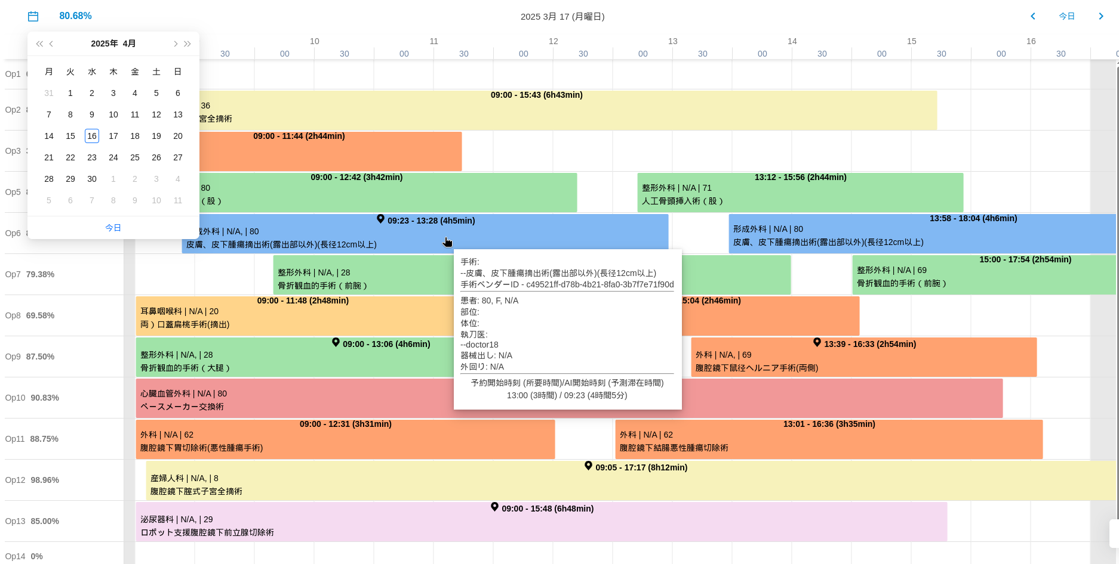Viewport: 1119px width, 564px height.
Task: Open the ペースメーカー交換術 block
Action: (x=295, y=398)
